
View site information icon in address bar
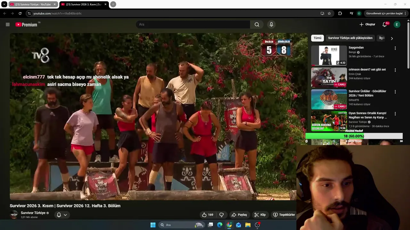[x=29, y=13]
